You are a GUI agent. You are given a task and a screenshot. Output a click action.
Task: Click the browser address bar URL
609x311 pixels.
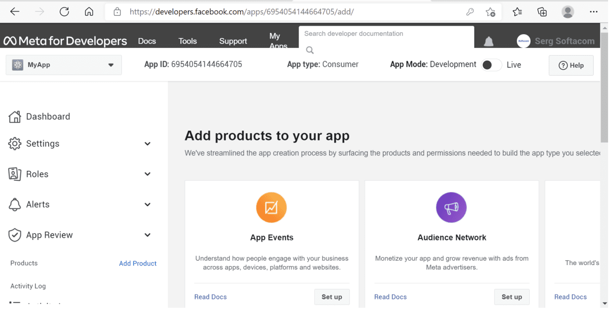pyautogui.click(x=241, y=12)
